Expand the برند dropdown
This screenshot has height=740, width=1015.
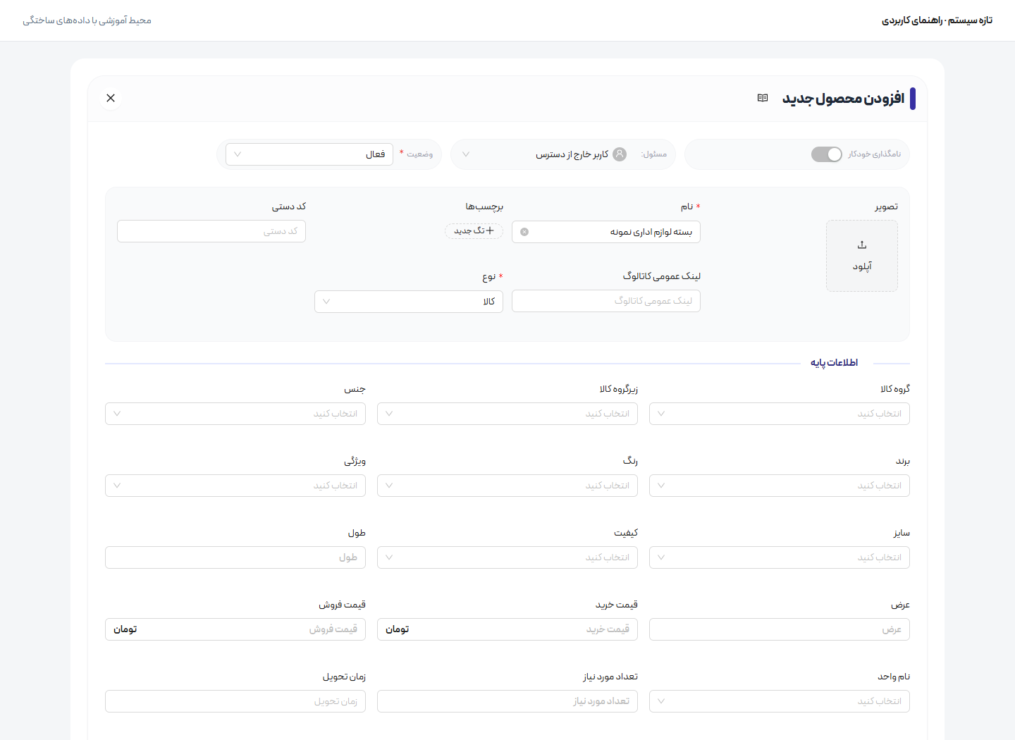[780, 486]
